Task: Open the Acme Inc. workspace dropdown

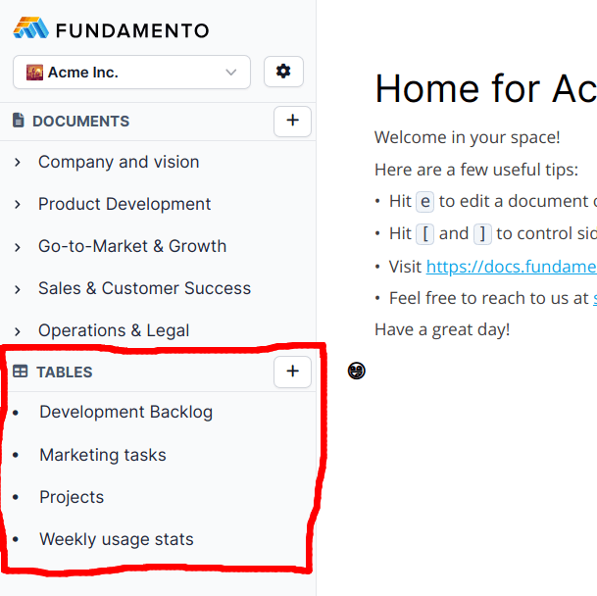Action: (131, 72)
